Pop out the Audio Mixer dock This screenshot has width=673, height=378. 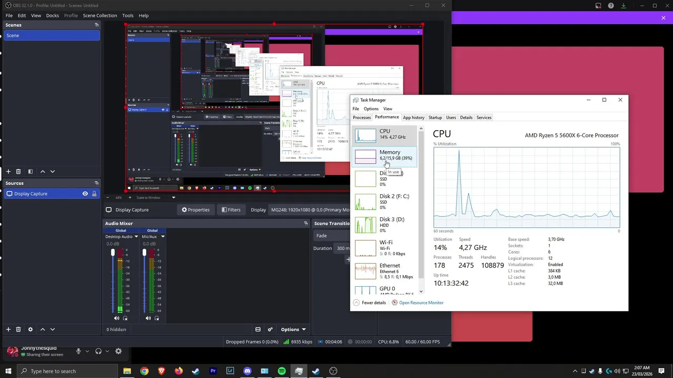pyautogui.click(x=305, y=223)
